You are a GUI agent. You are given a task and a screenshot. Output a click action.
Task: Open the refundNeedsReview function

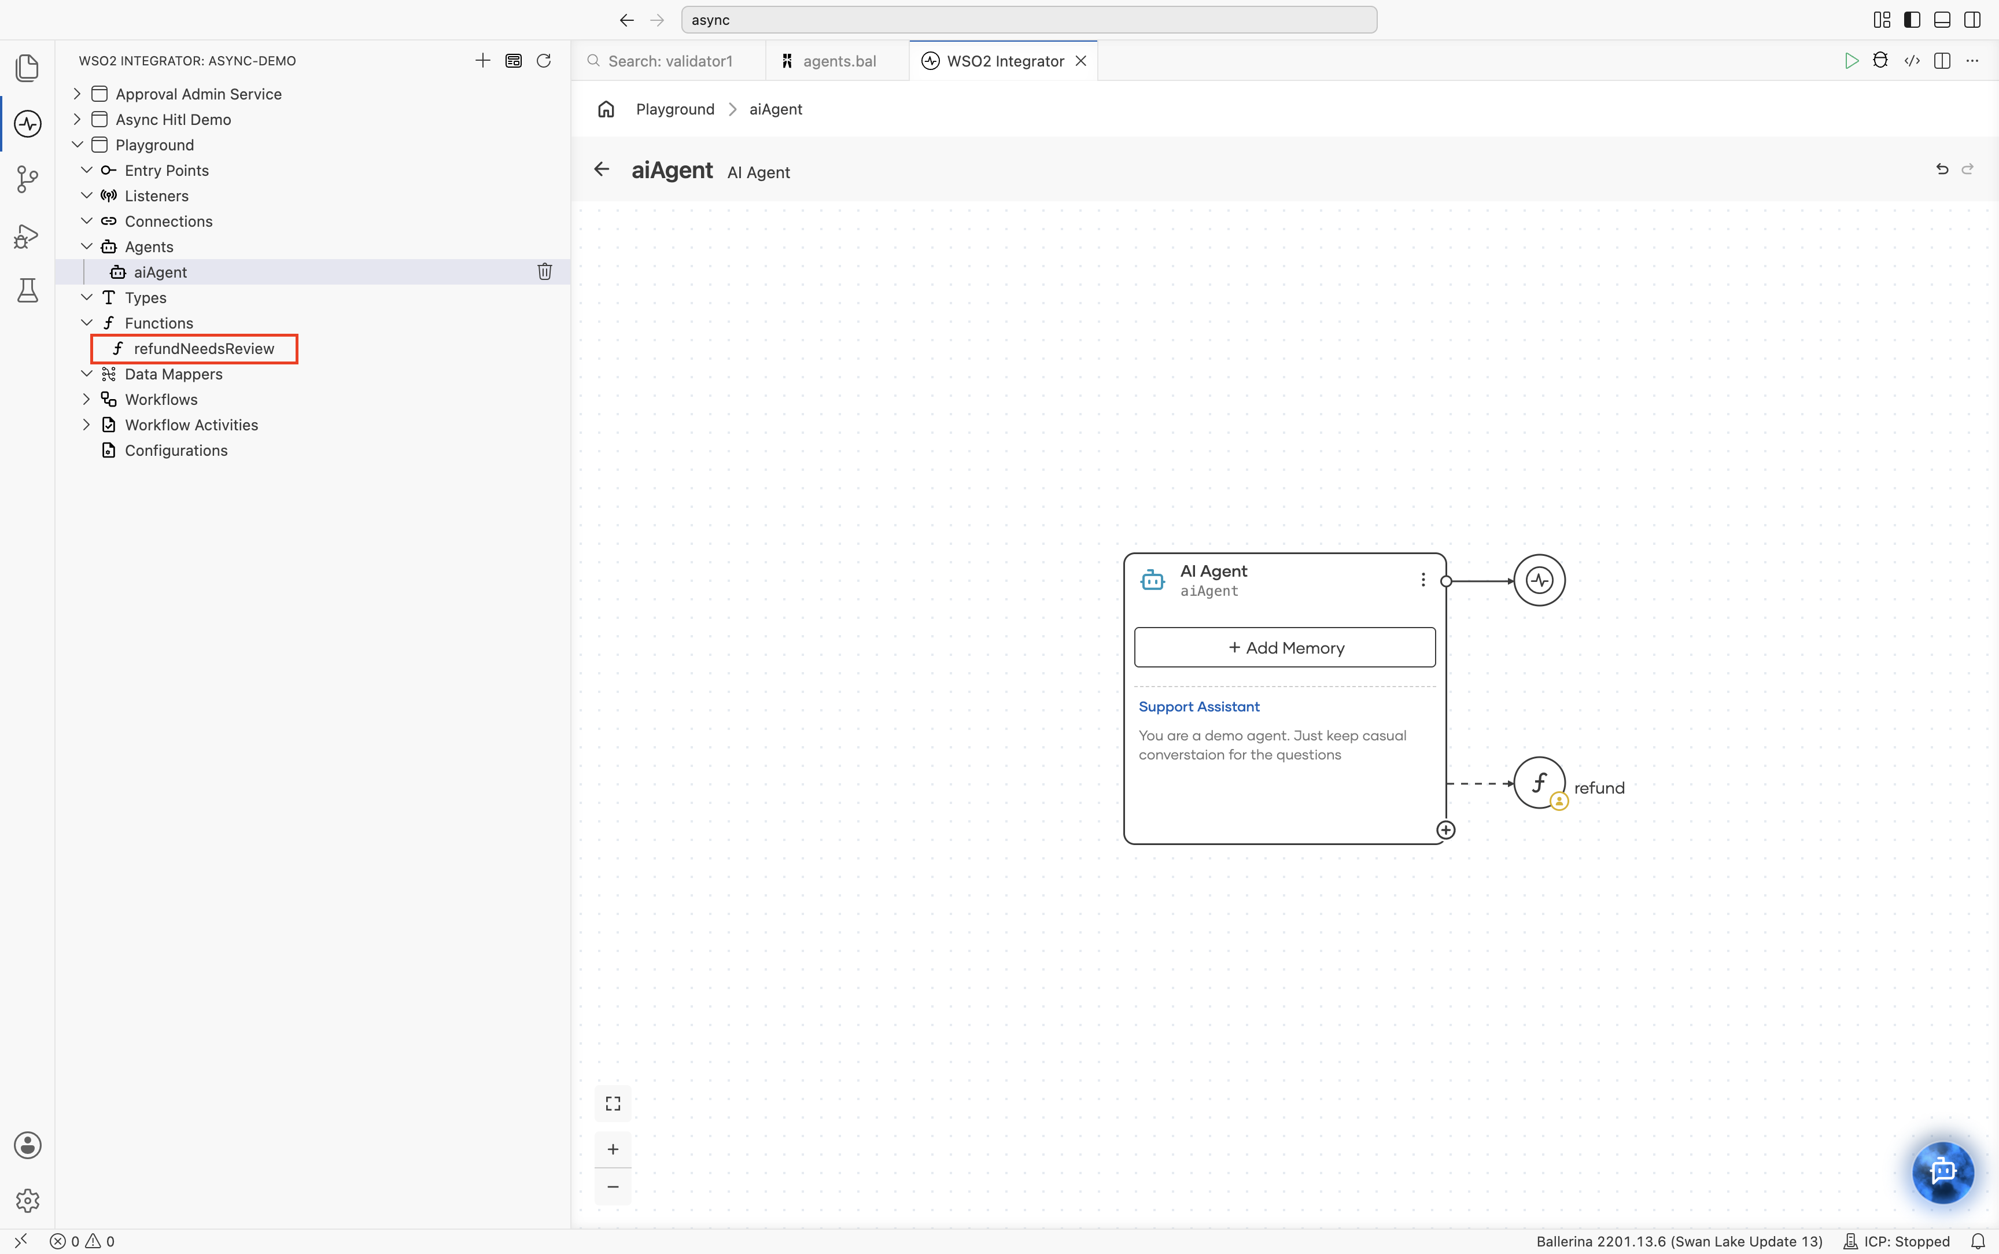204,348
